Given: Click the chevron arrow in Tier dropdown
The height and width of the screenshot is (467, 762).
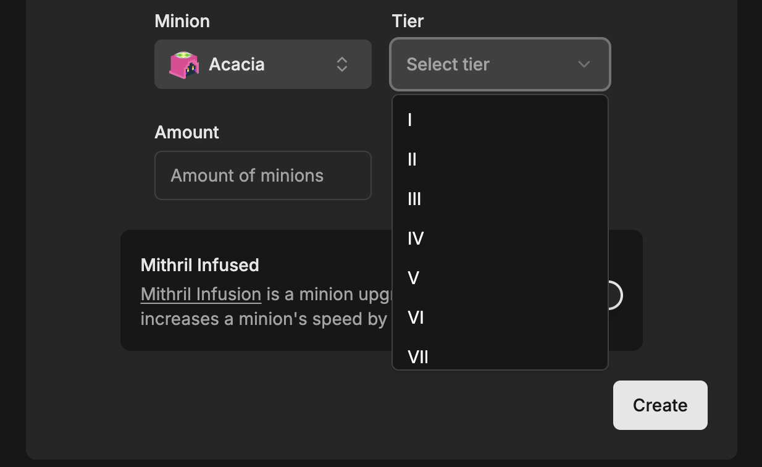Looking at the screenshot, I should [584, 64].
